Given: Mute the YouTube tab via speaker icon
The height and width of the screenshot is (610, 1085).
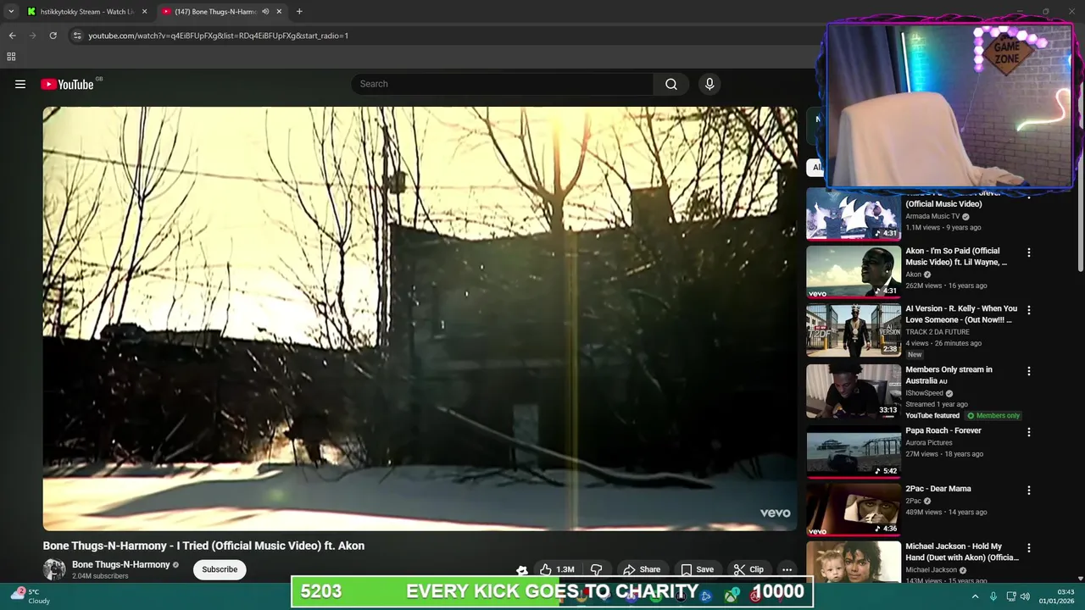Looking at the screenshot, I should pyautogui.click(x=265, y=12).
